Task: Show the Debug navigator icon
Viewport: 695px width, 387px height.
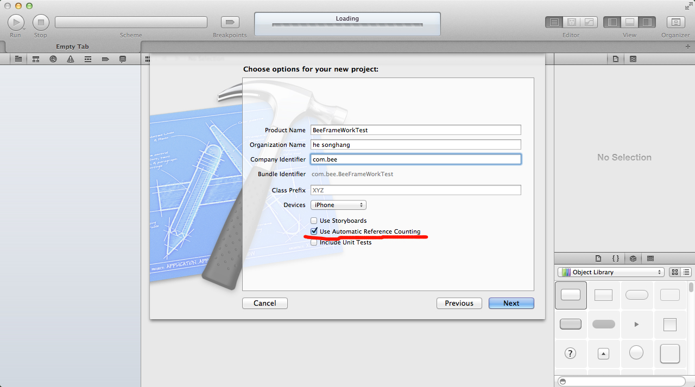Action: point(88,59)
